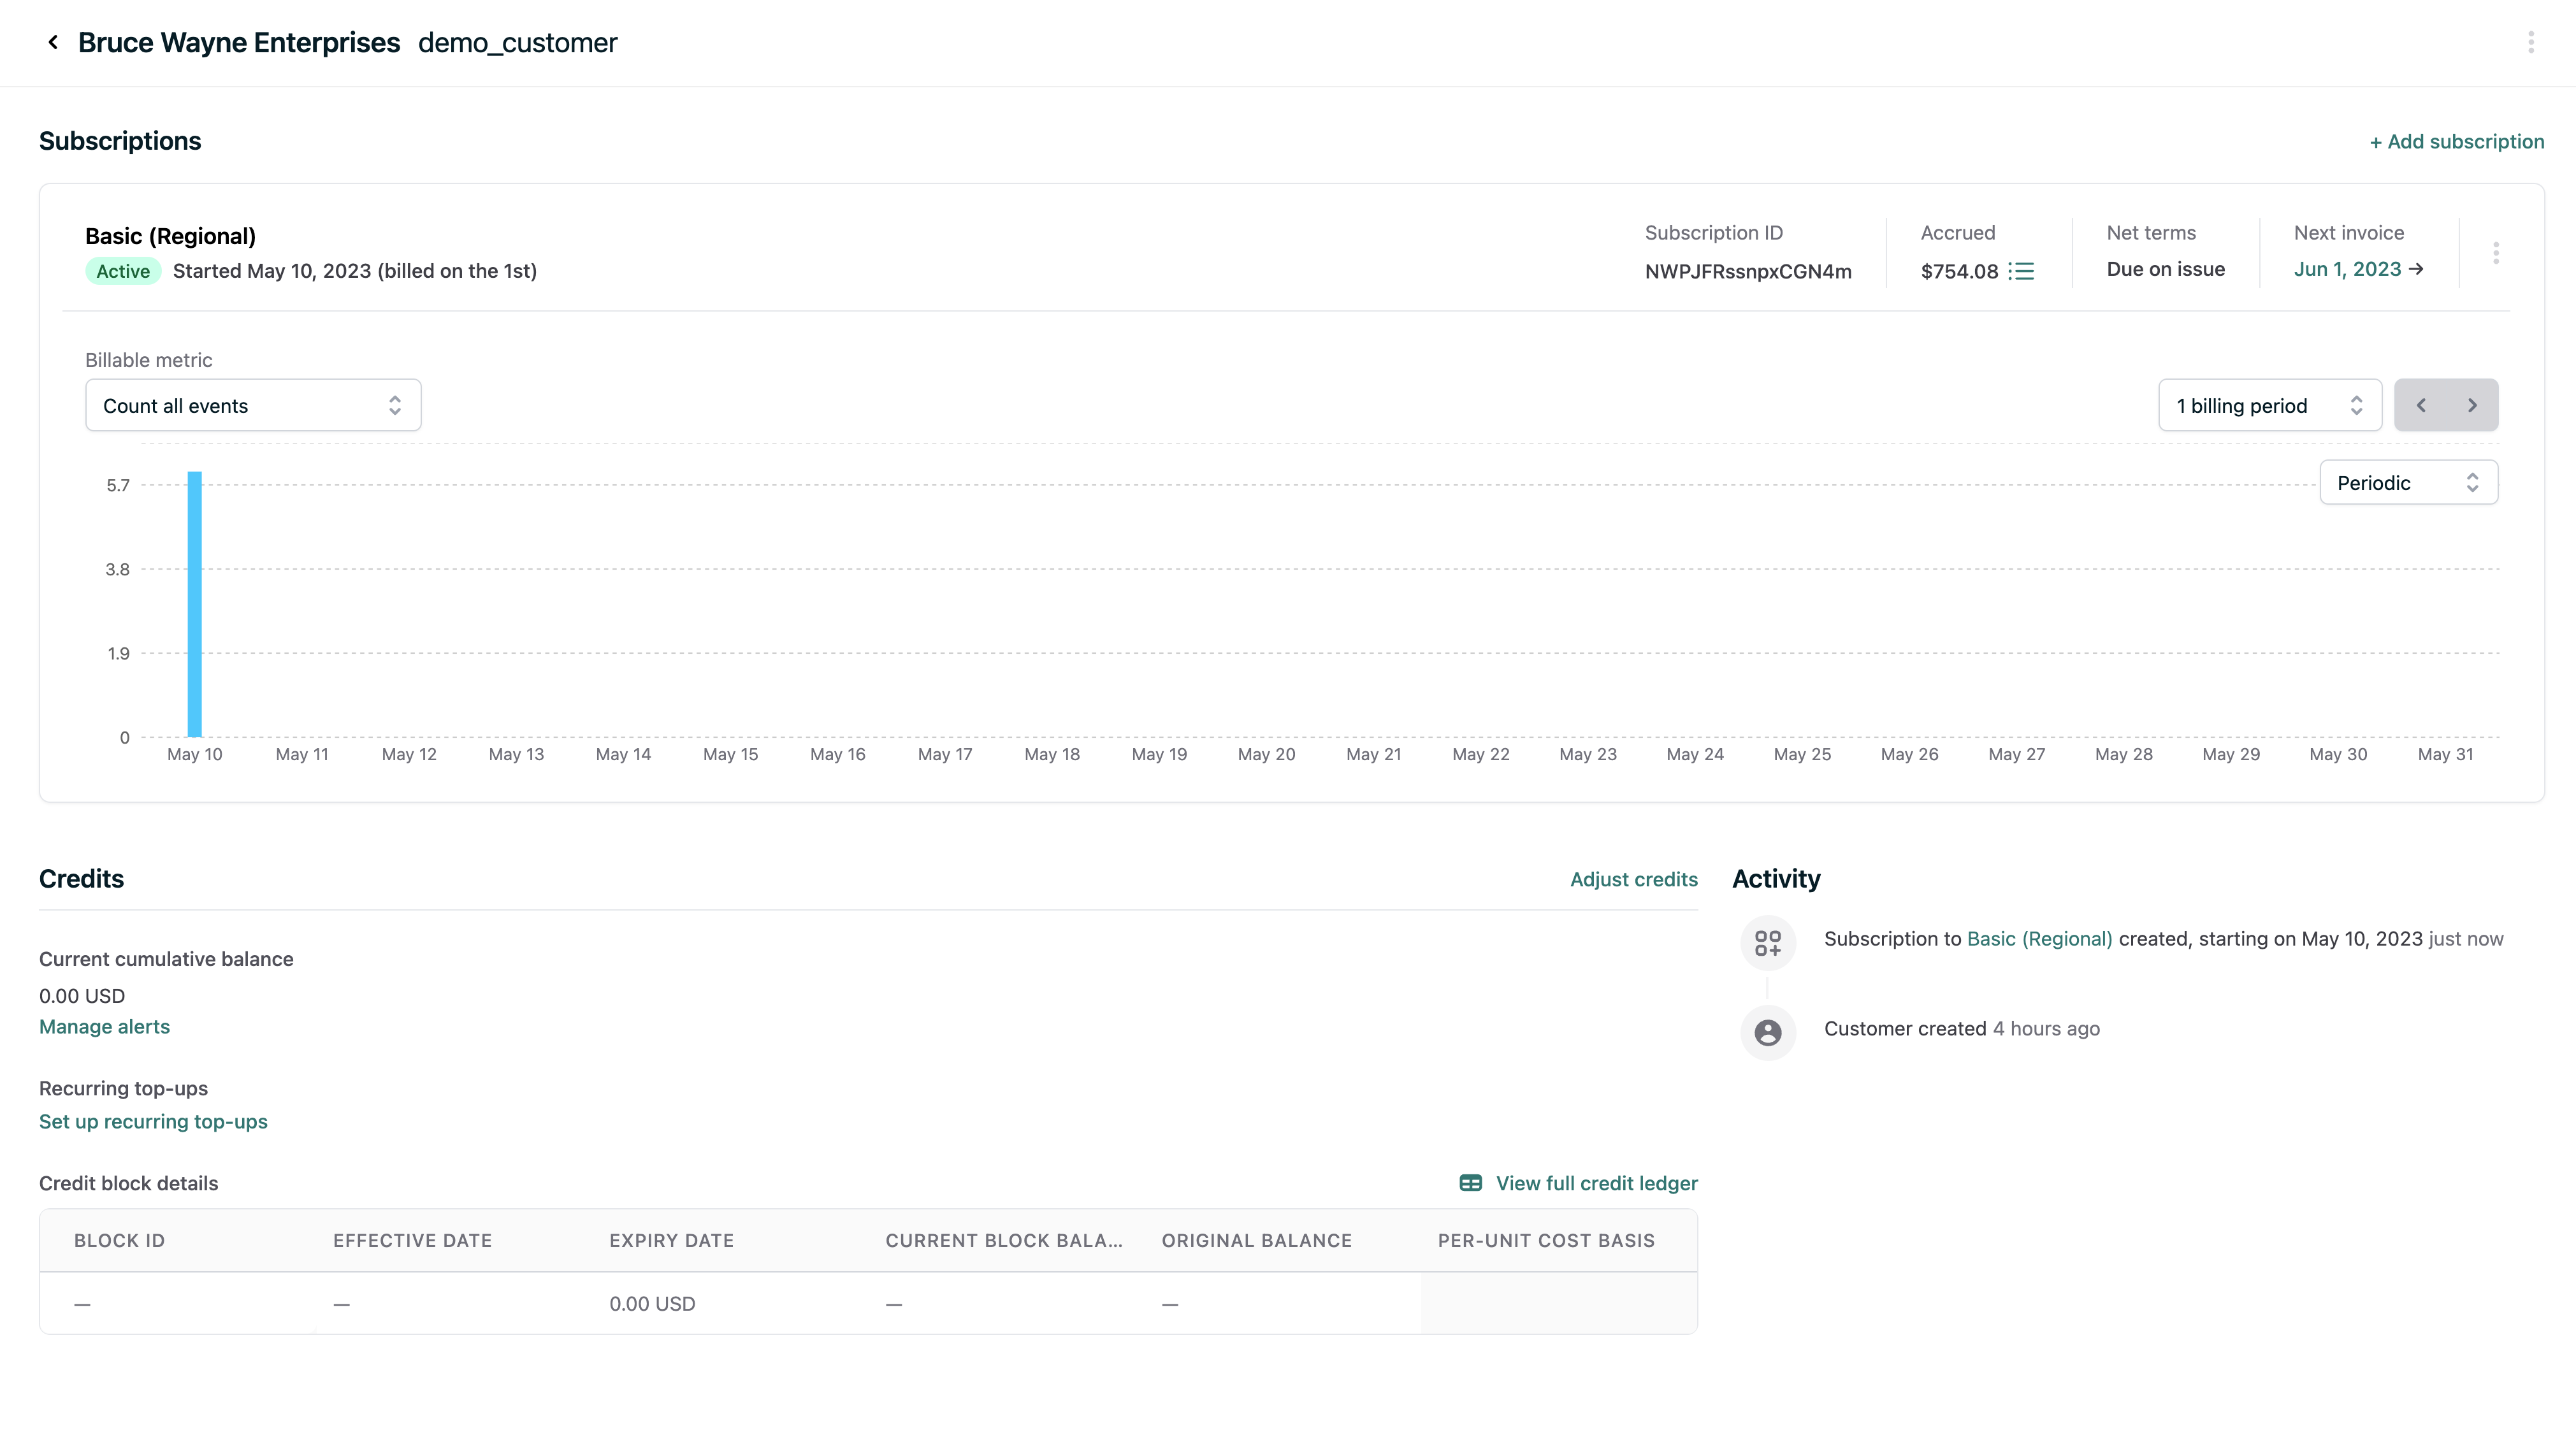Open the 1 billing period dropdown
This screenshot has width=2576, height=1449.
[2270, 405]
